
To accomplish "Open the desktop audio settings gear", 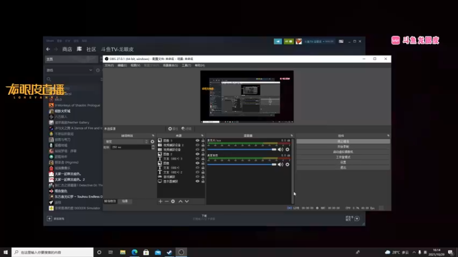I will click(287, 164).
